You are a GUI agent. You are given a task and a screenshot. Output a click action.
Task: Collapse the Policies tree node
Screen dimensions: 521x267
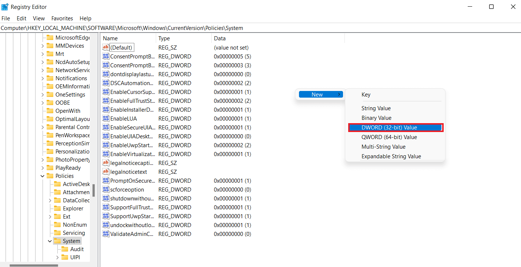coord(43,176)
